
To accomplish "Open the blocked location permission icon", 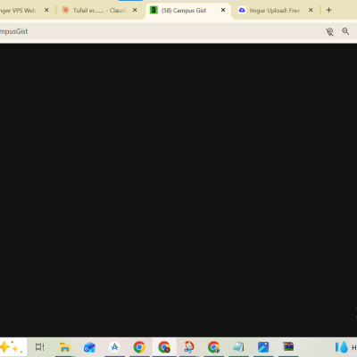I will (x=329, y=31).
